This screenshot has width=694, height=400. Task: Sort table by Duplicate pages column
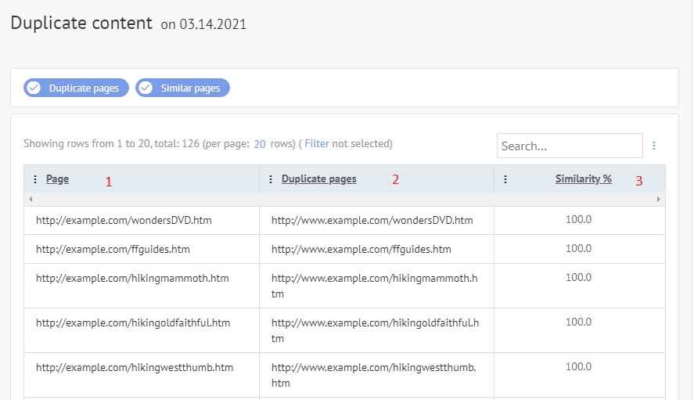coord(318,179)
